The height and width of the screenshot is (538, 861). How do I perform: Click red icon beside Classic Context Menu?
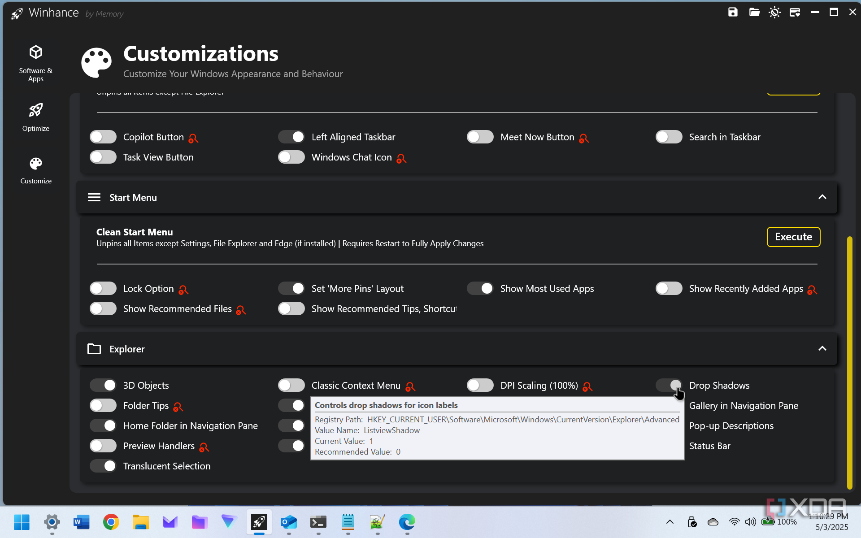[410, 386]
